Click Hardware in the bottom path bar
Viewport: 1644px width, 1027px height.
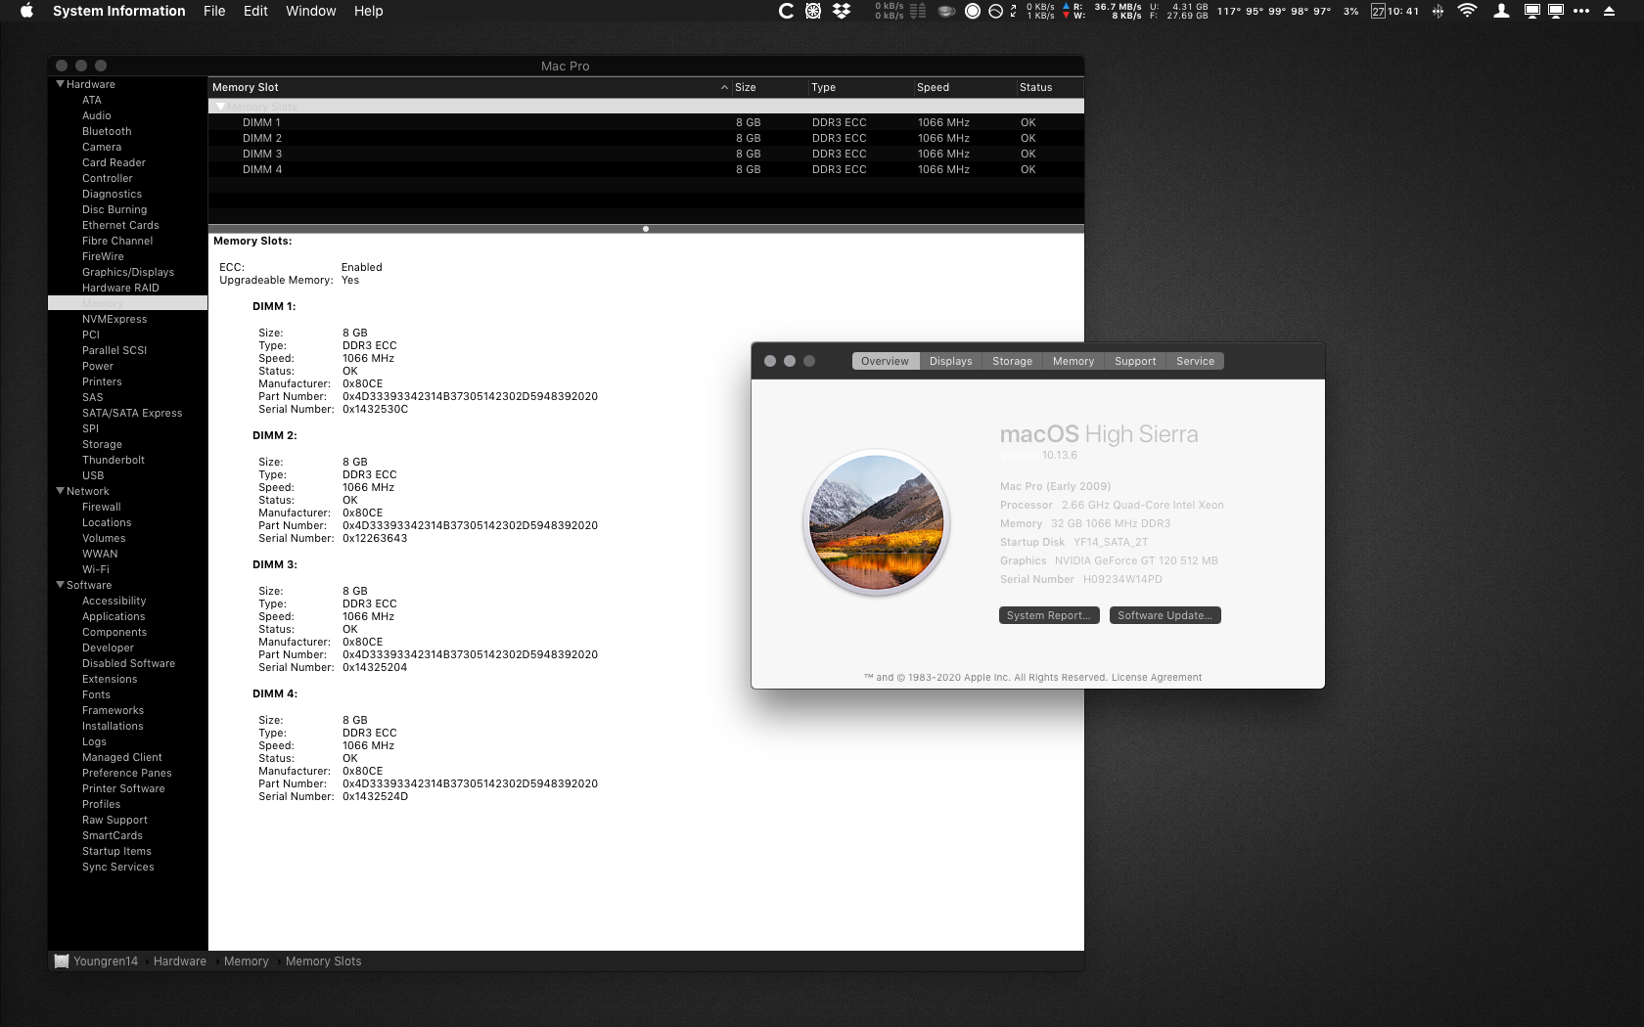click(x=180, y=961)
